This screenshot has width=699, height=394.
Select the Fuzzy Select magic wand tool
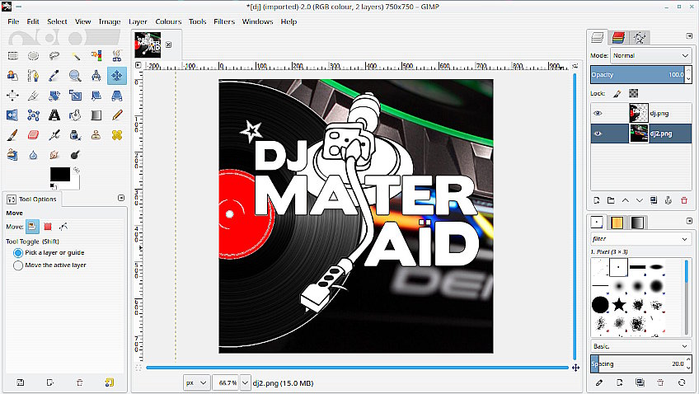click(x=75, y=55)
